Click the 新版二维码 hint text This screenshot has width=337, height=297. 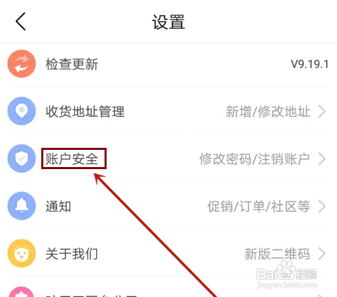[277, 254]
